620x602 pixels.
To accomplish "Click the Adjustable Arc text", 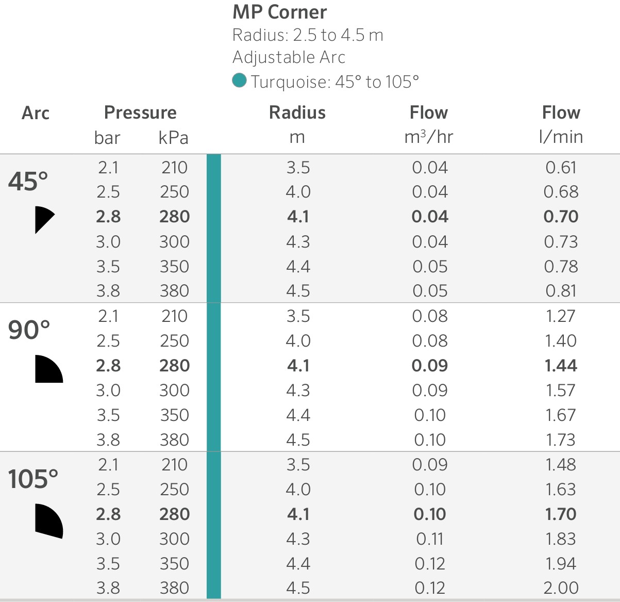I will pos(289,57).
